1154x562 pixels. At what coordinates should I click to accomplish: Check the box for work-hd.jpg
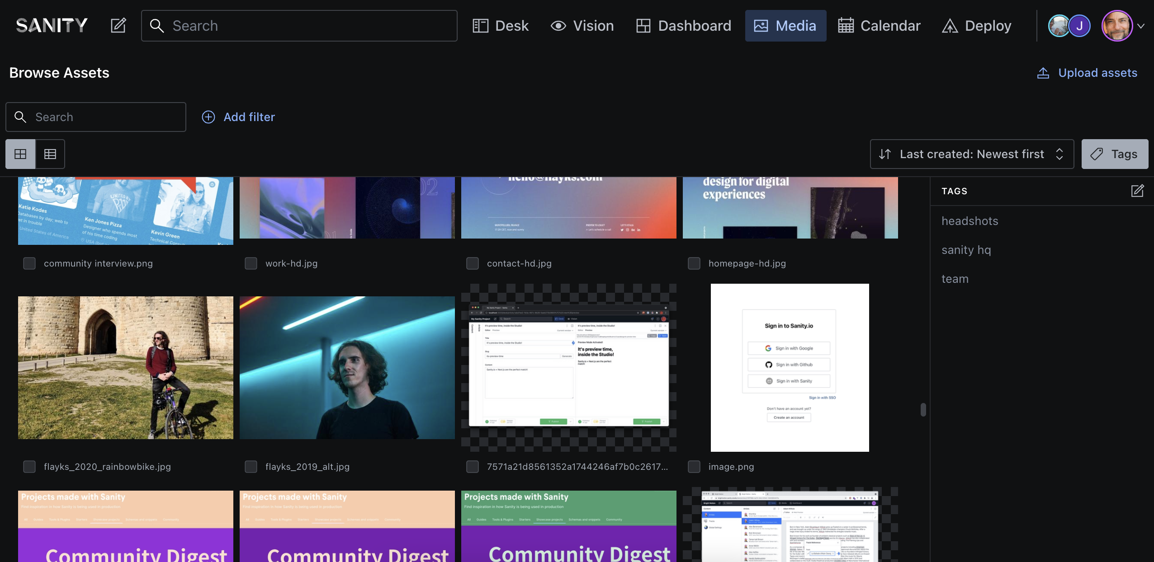[251, 263]
